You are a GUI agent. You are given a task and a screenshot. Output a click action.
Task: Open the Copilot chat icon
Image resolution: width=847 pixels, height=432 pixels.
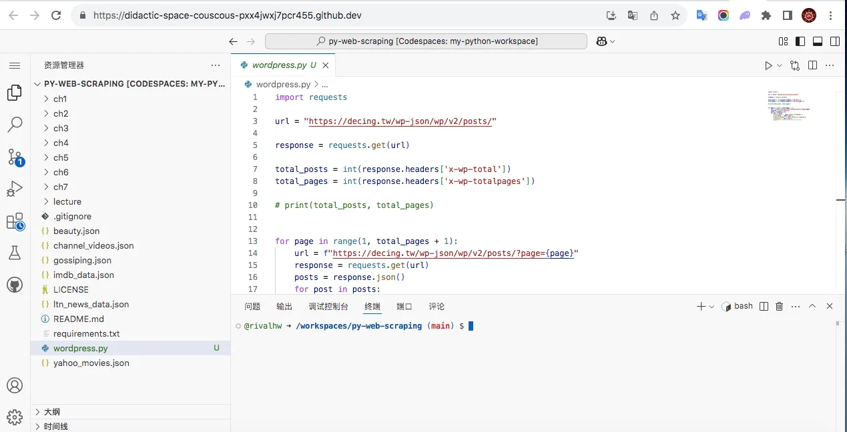601,41
